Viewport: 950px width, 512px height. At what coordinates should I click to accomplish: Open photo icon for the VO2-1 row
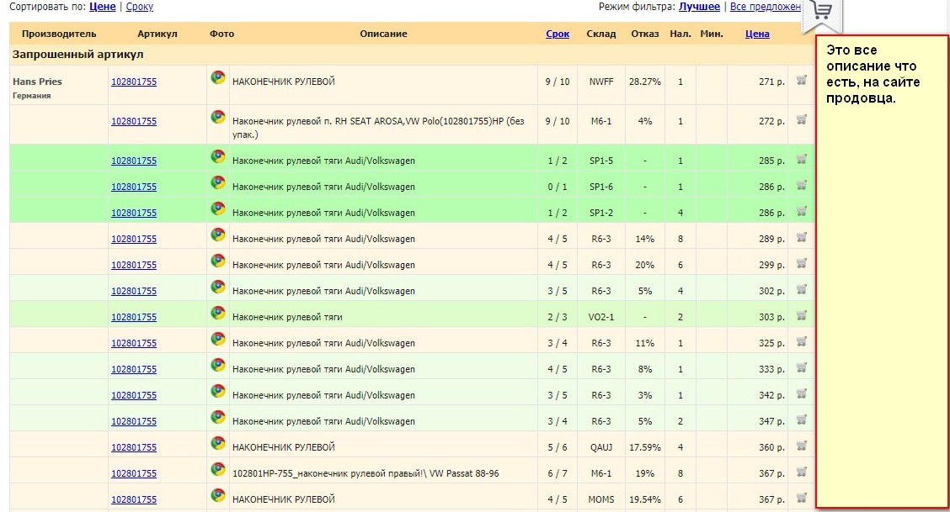pyautogui.click(x=218, y=313)
